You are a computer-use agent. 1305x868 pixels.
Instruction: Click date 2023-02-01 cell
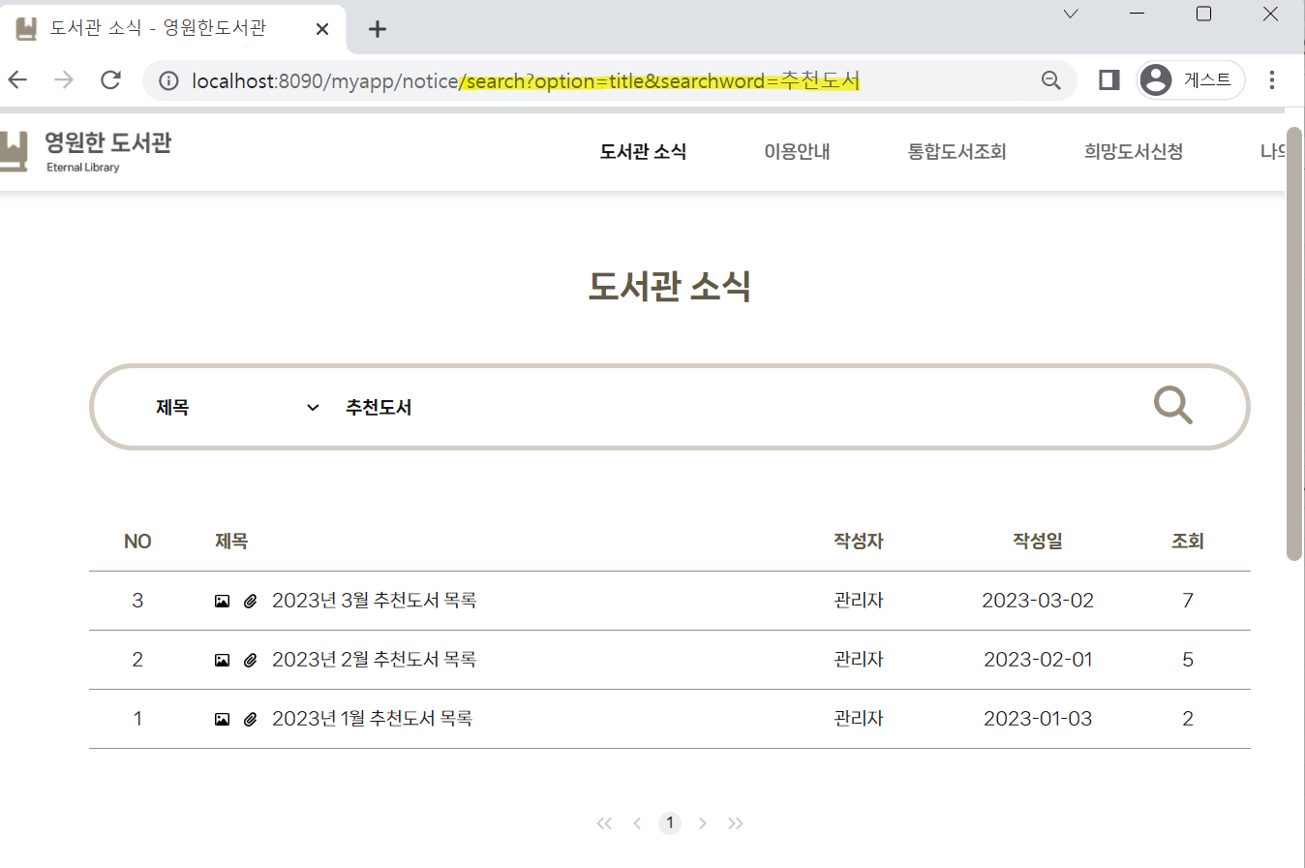click(1038, 660)
